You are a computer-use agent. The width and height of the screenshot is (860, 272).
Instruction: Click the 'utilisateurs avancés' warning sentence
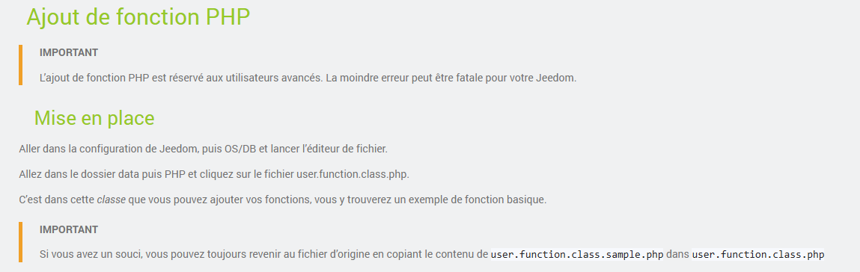(182, 78)
